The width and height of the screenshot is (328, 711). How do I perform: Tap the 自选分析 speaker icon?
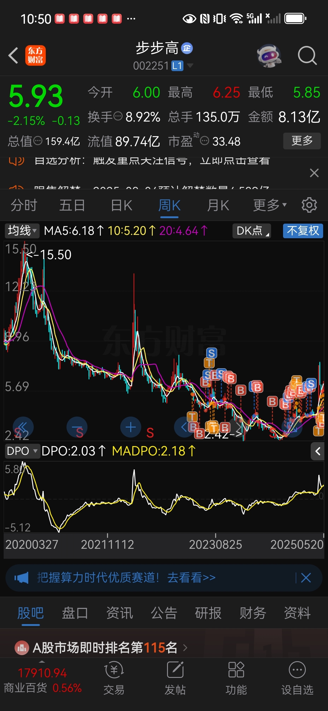click(17, 160)
